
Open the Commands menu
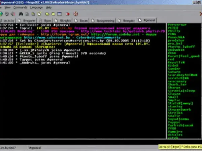click(x=21, y=7)
